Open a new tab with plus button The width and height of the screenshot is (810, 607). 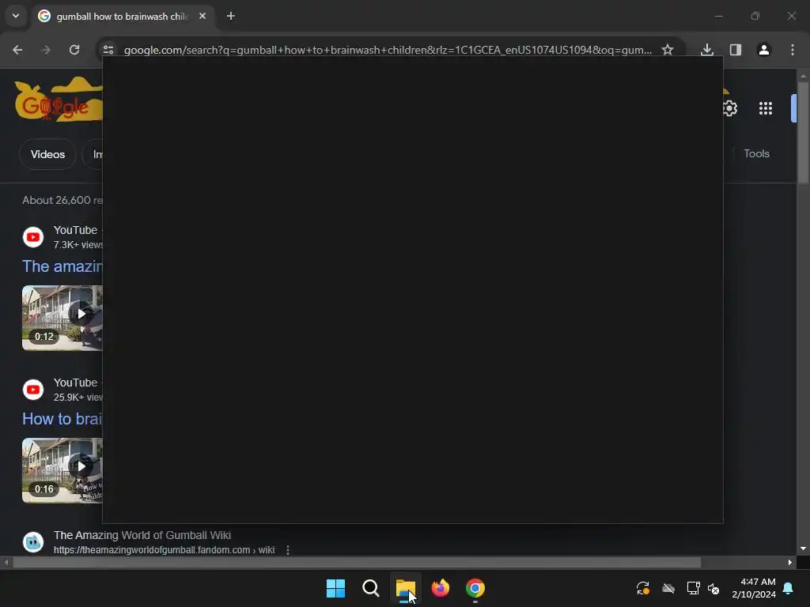(x=231, y=16)
